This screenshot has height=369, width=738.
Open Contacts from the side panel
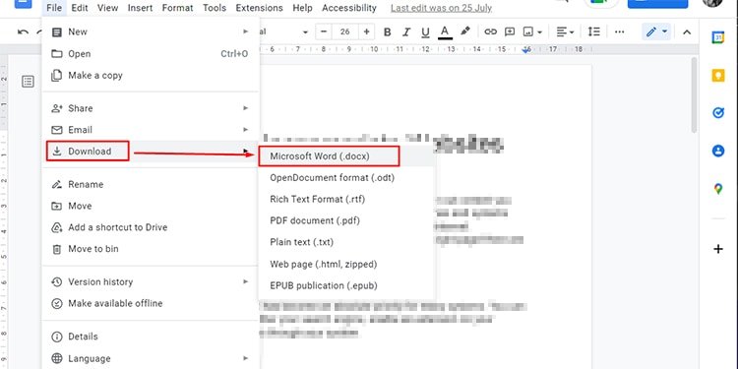point(717,152)
